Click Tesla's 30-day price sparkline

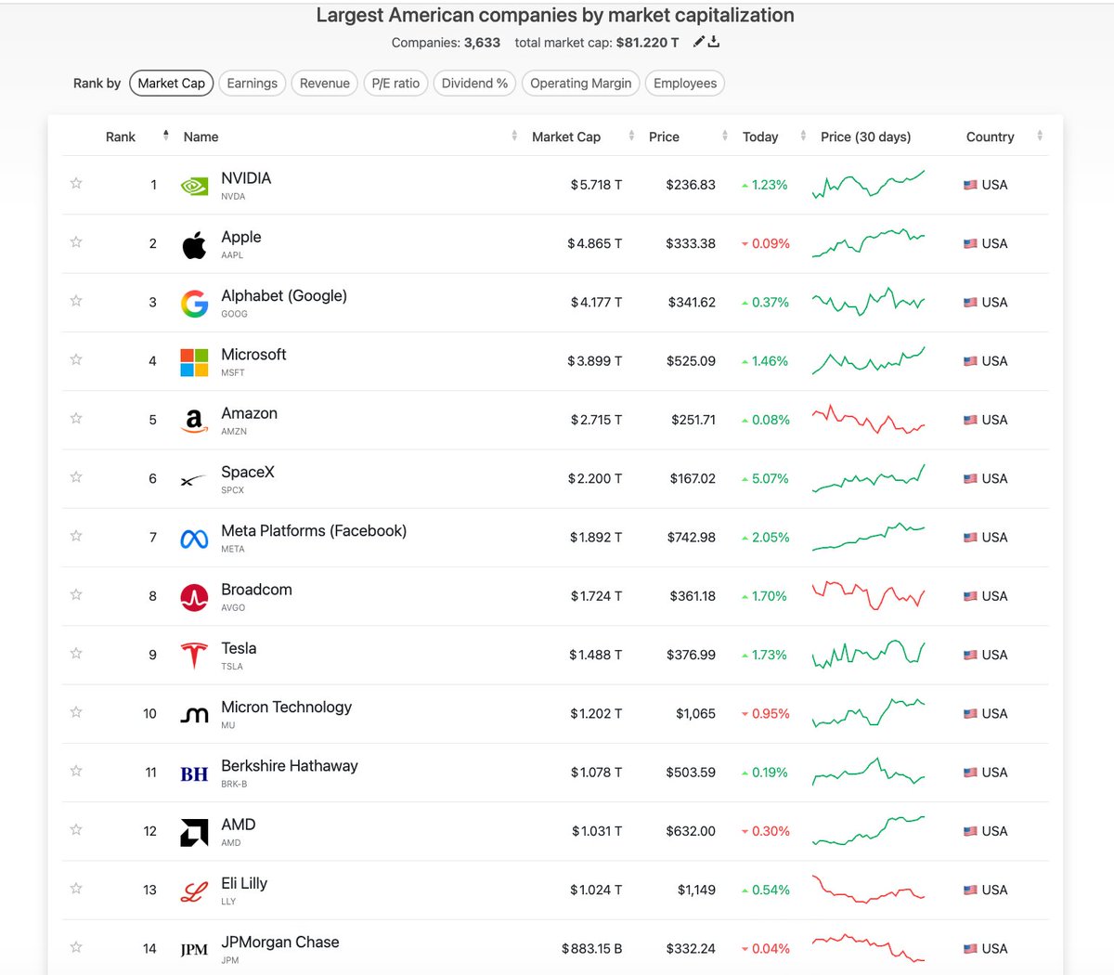tap(868, 654)
